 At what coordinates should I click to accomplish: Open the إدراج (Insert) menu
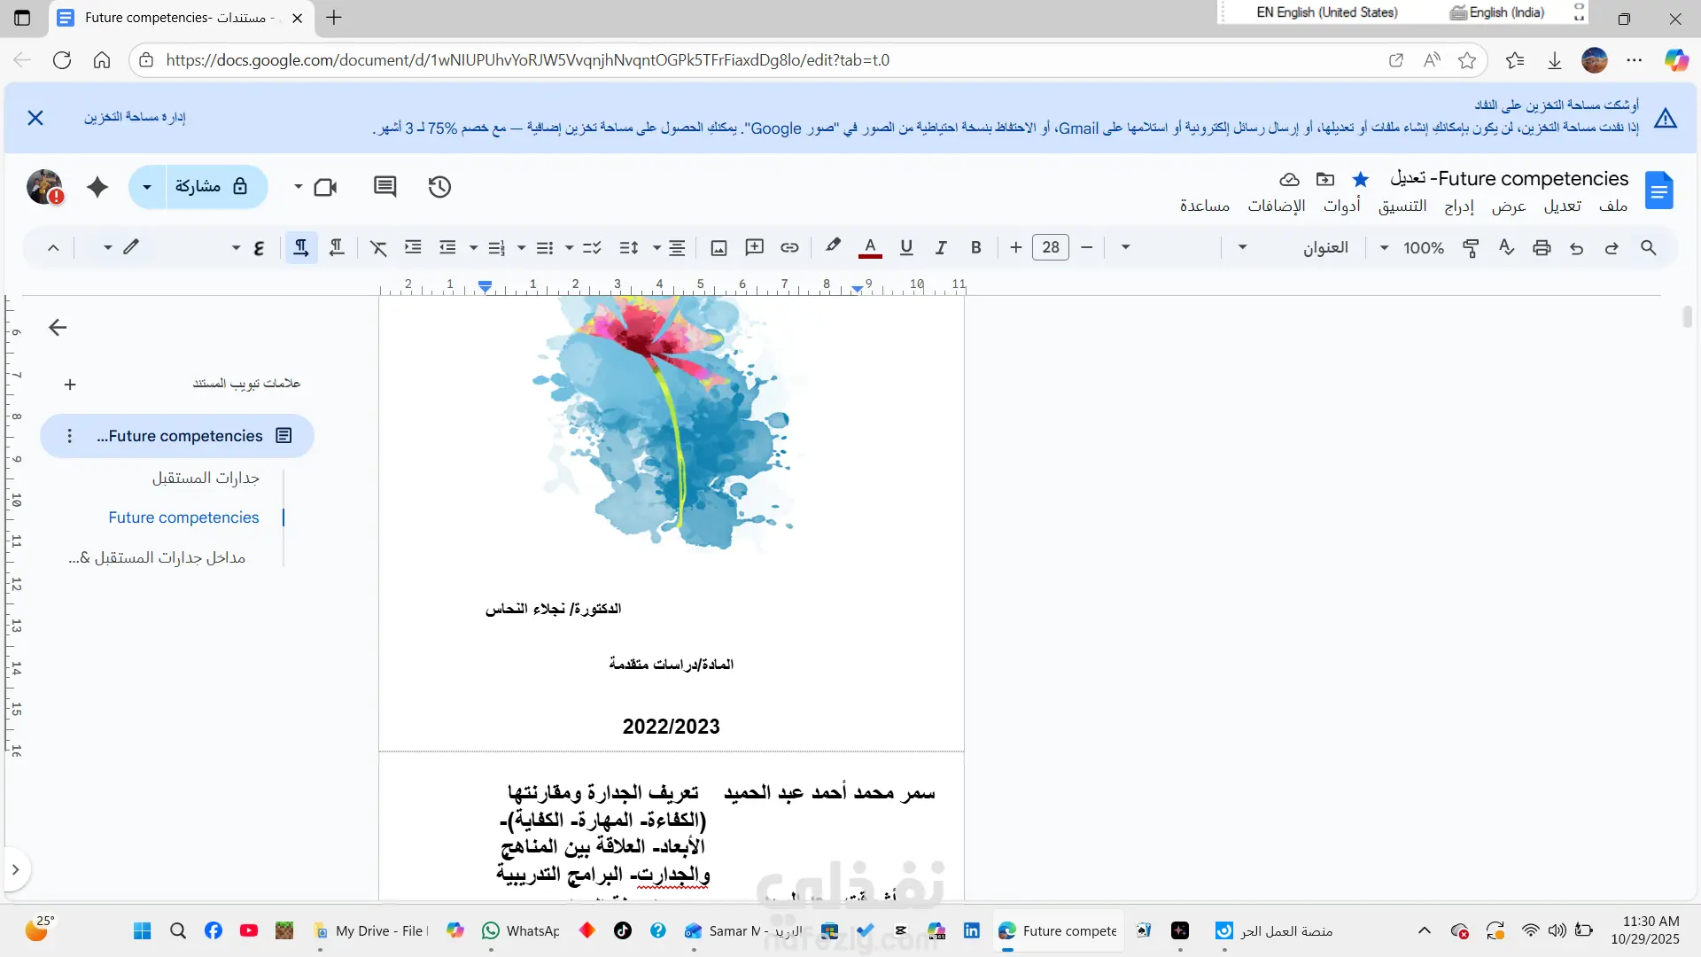pos(1458,206)
